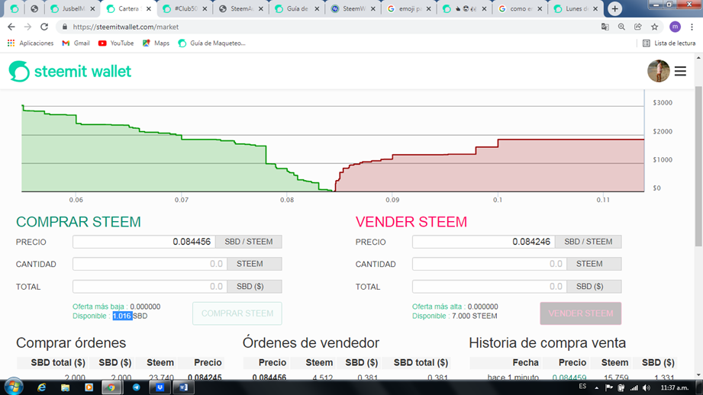Open the file explorer folder taskbar icon
The width and height of the screenshot is (703, 395).
coord(65,387)
